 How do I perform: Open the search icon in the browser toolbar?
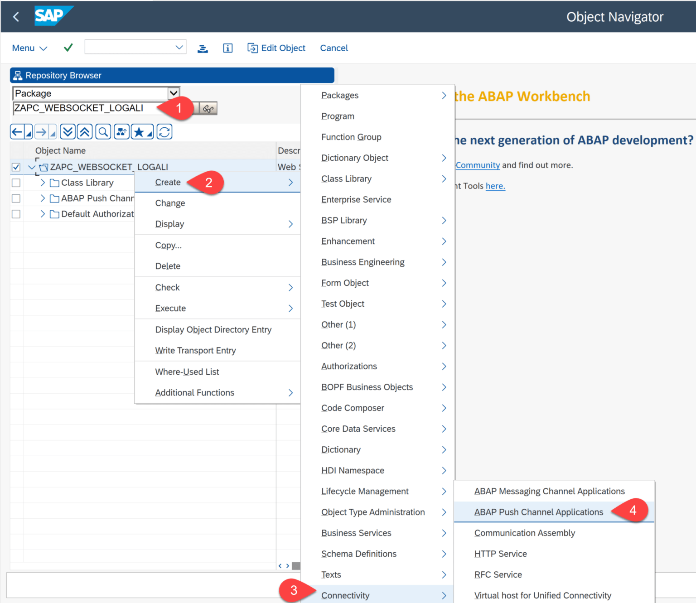(x=103, y=131)
